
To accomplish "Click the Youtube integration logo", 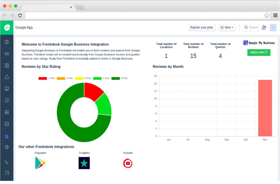I will (128, 163).
